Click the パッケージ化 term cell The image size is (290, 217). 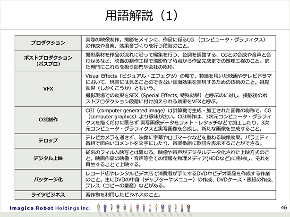tap(48, 180)
